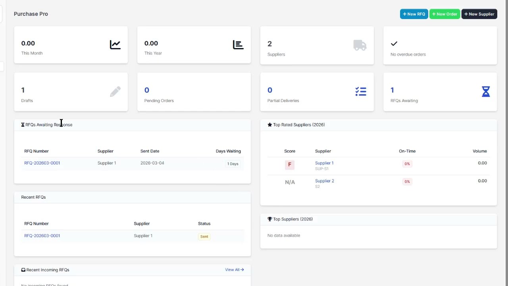This screenshot has width=508, height=286.
Task: Click the This Month amount 0.00
Action: tap(28, 43)
